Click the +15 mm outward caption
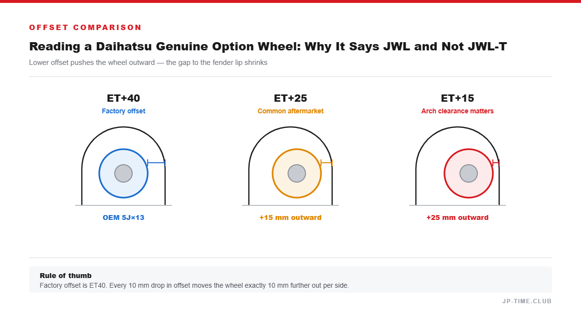Image resolution: width=581 pixels, height=310 pixels. pos(290,217)
